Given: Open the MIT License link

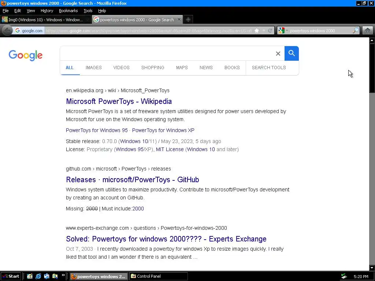Looking at the screenshot, I should [170, 150].
